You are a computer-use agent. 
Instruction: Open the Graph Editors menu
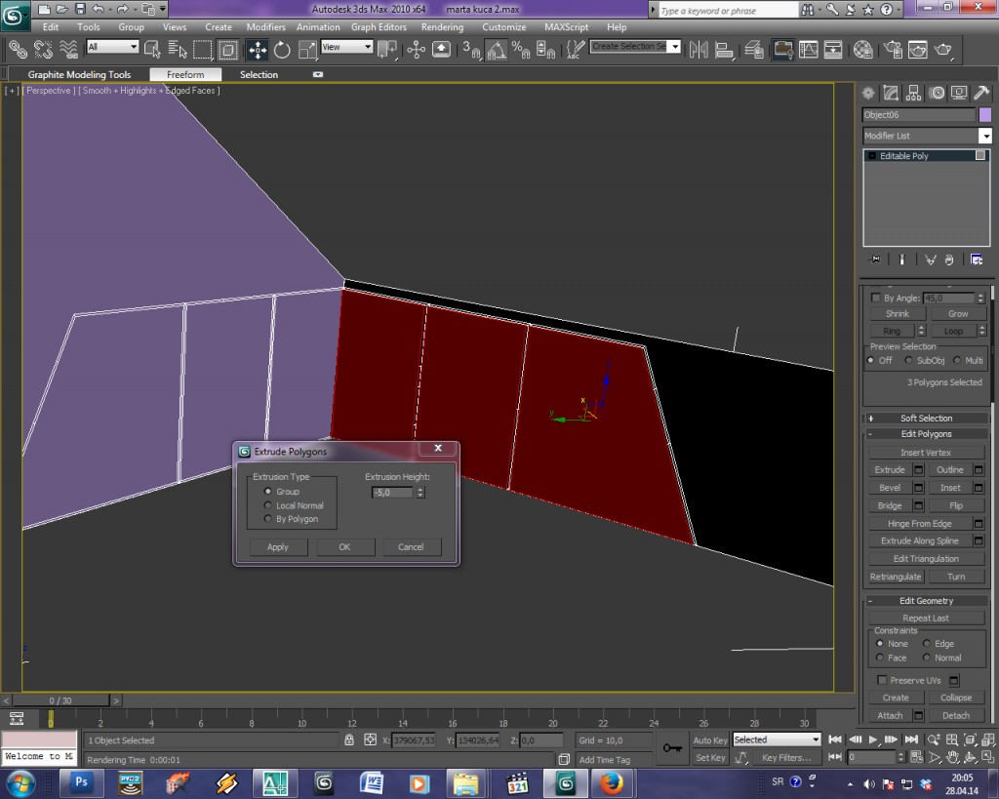point(379,26)
